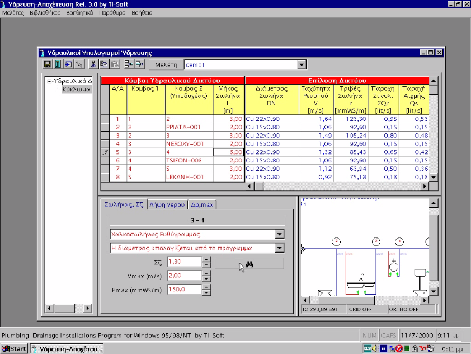Screen dimensions: 471x354
Task: Click the Start button on the taskbar
Action: click(13, 348)
